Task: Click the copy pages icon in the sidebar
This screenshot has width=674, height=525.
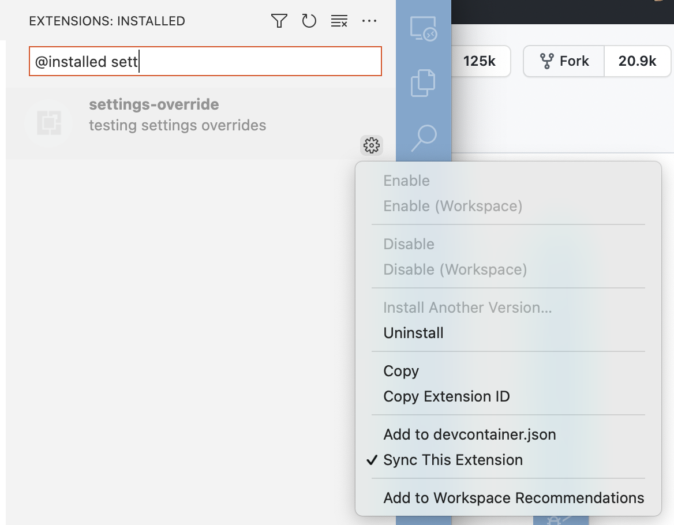Action: (x=424, y=82)
